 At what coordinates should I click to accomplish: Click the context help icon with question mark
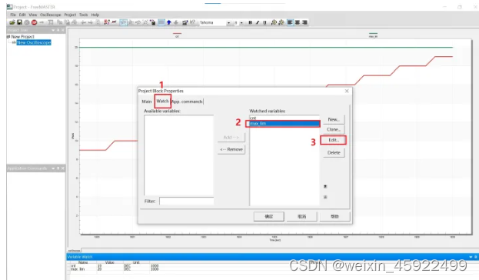click(x=192, y=22)
